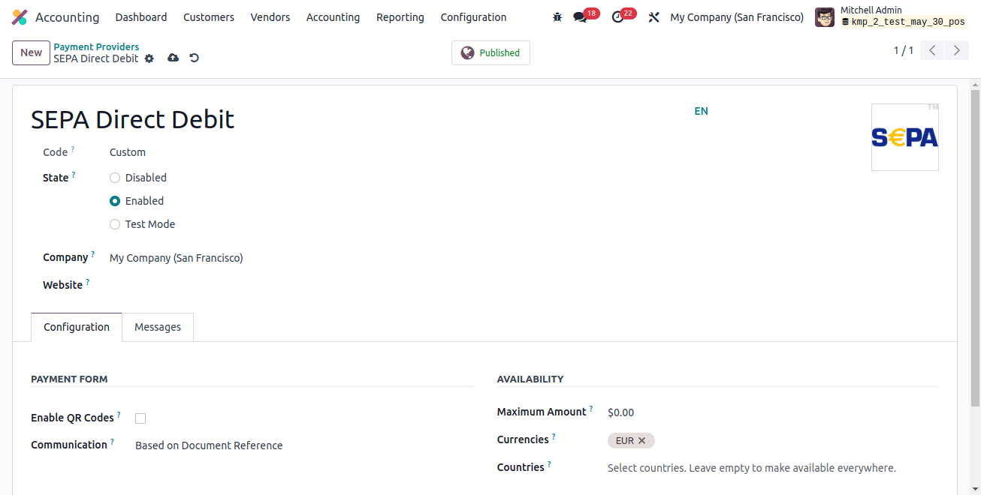The image size is (981, 495).
Task: Go to Payment Providers breadcrumb
Action: (96, 46)
